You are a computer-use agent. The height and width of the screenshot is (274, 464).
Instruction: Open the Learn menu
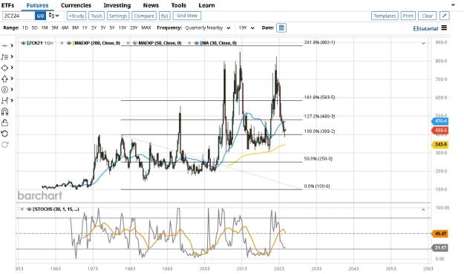206,5
